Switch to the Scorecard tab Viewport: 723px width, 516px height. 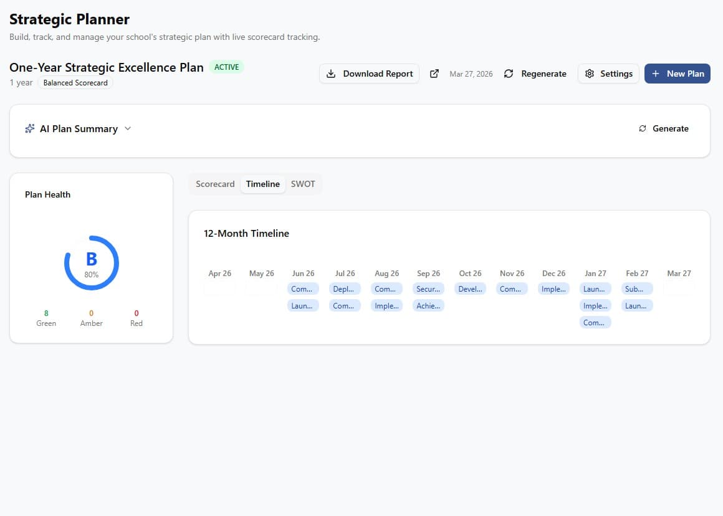(x=215, y=184)
